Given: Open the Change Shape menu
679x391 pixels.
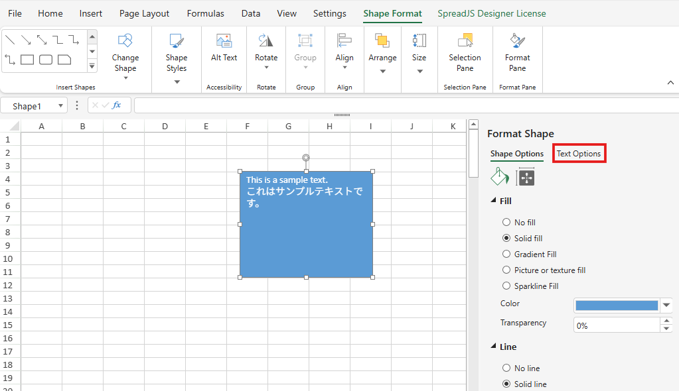Looking at the screenshot, I should pyautogui.click(x=125, y=57).
